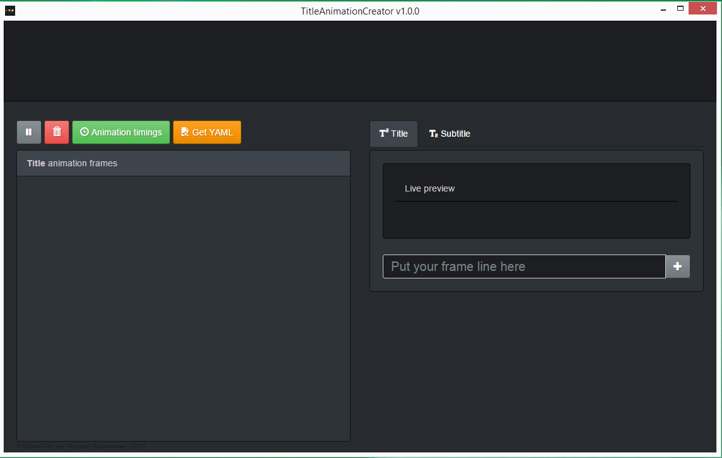Delete frames with the red trash button
The width and height of the screenshot is (722, 458).
coord(57,132)
